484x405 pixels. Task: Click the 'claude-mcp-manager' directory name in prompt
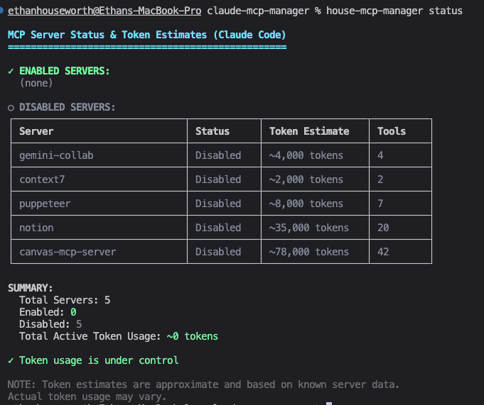tap(258, 11)
